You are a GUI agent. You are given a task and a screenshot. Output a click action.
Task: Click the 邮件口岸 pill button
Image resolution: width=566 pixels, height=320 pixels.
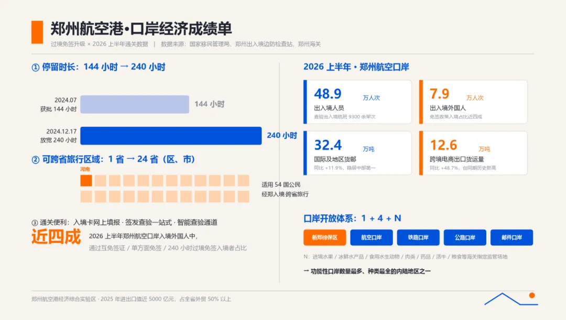coord(511,237)
